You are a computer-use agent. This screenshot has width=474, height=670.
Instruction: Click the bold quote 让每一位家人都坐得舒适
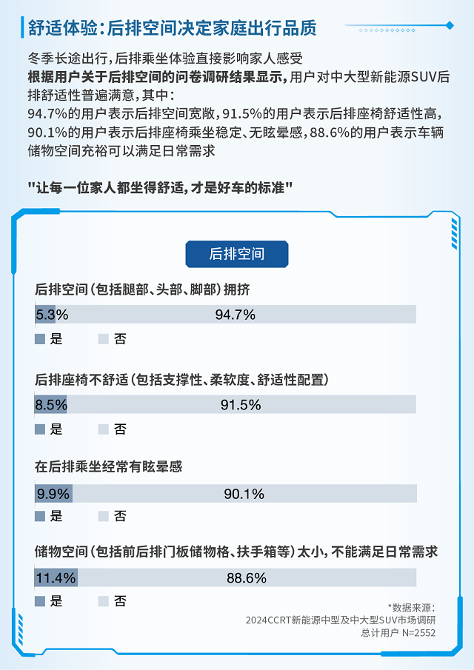[x=160, y=186]
